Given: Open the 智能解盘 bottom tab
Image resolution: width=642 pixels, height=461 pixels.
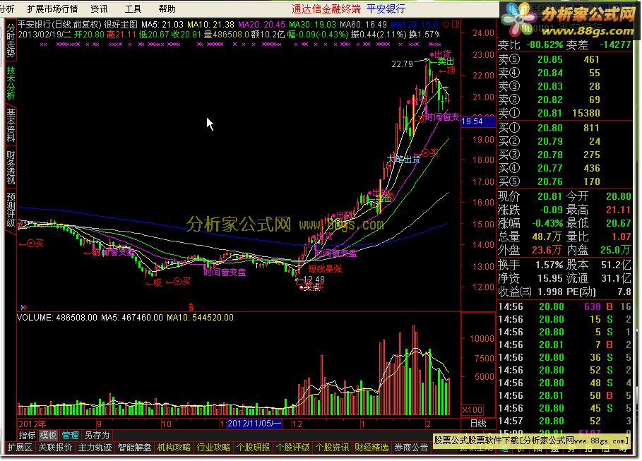Looking at the screenshot, I should (134, 448).
